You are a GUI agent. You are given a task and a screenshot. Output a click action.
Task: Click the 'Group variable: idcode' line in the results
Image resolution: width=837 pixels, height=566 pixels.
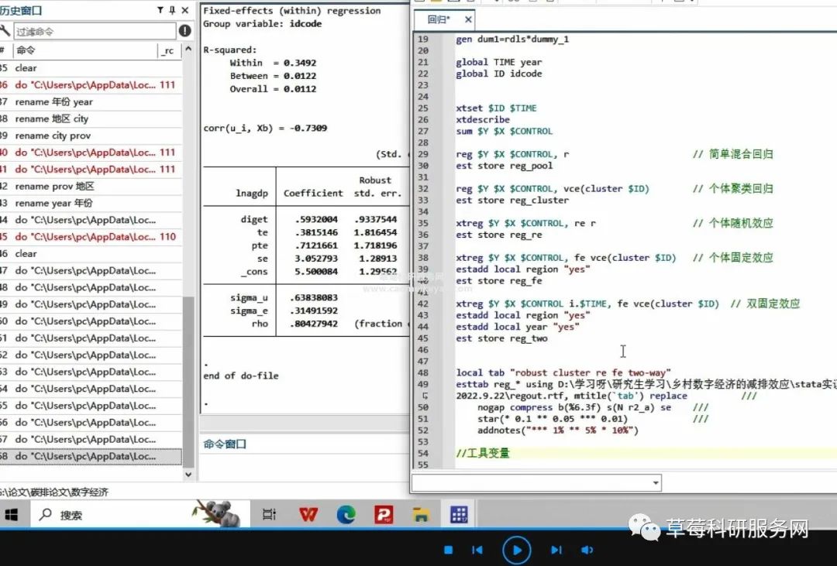click(x=262, y=23)
